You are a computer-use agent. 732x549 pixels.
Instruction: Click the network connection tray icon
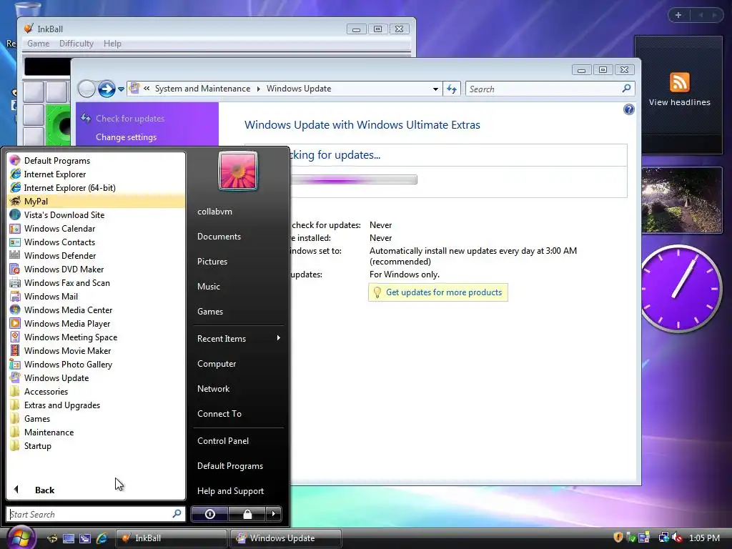[663, 538]
